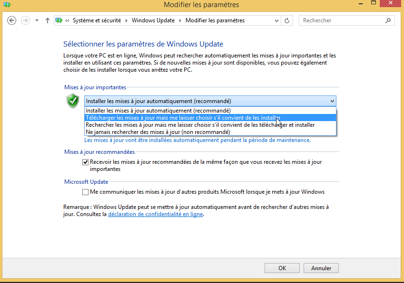This screenshot has width=404, height=283.
Task: Open the address bar history dropdown
Action: pos(276,20)
